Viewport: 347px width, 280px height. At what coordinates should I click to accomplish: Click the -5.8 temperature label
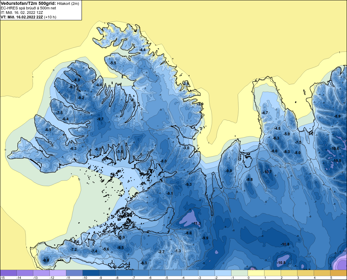[x=120, y=152]
